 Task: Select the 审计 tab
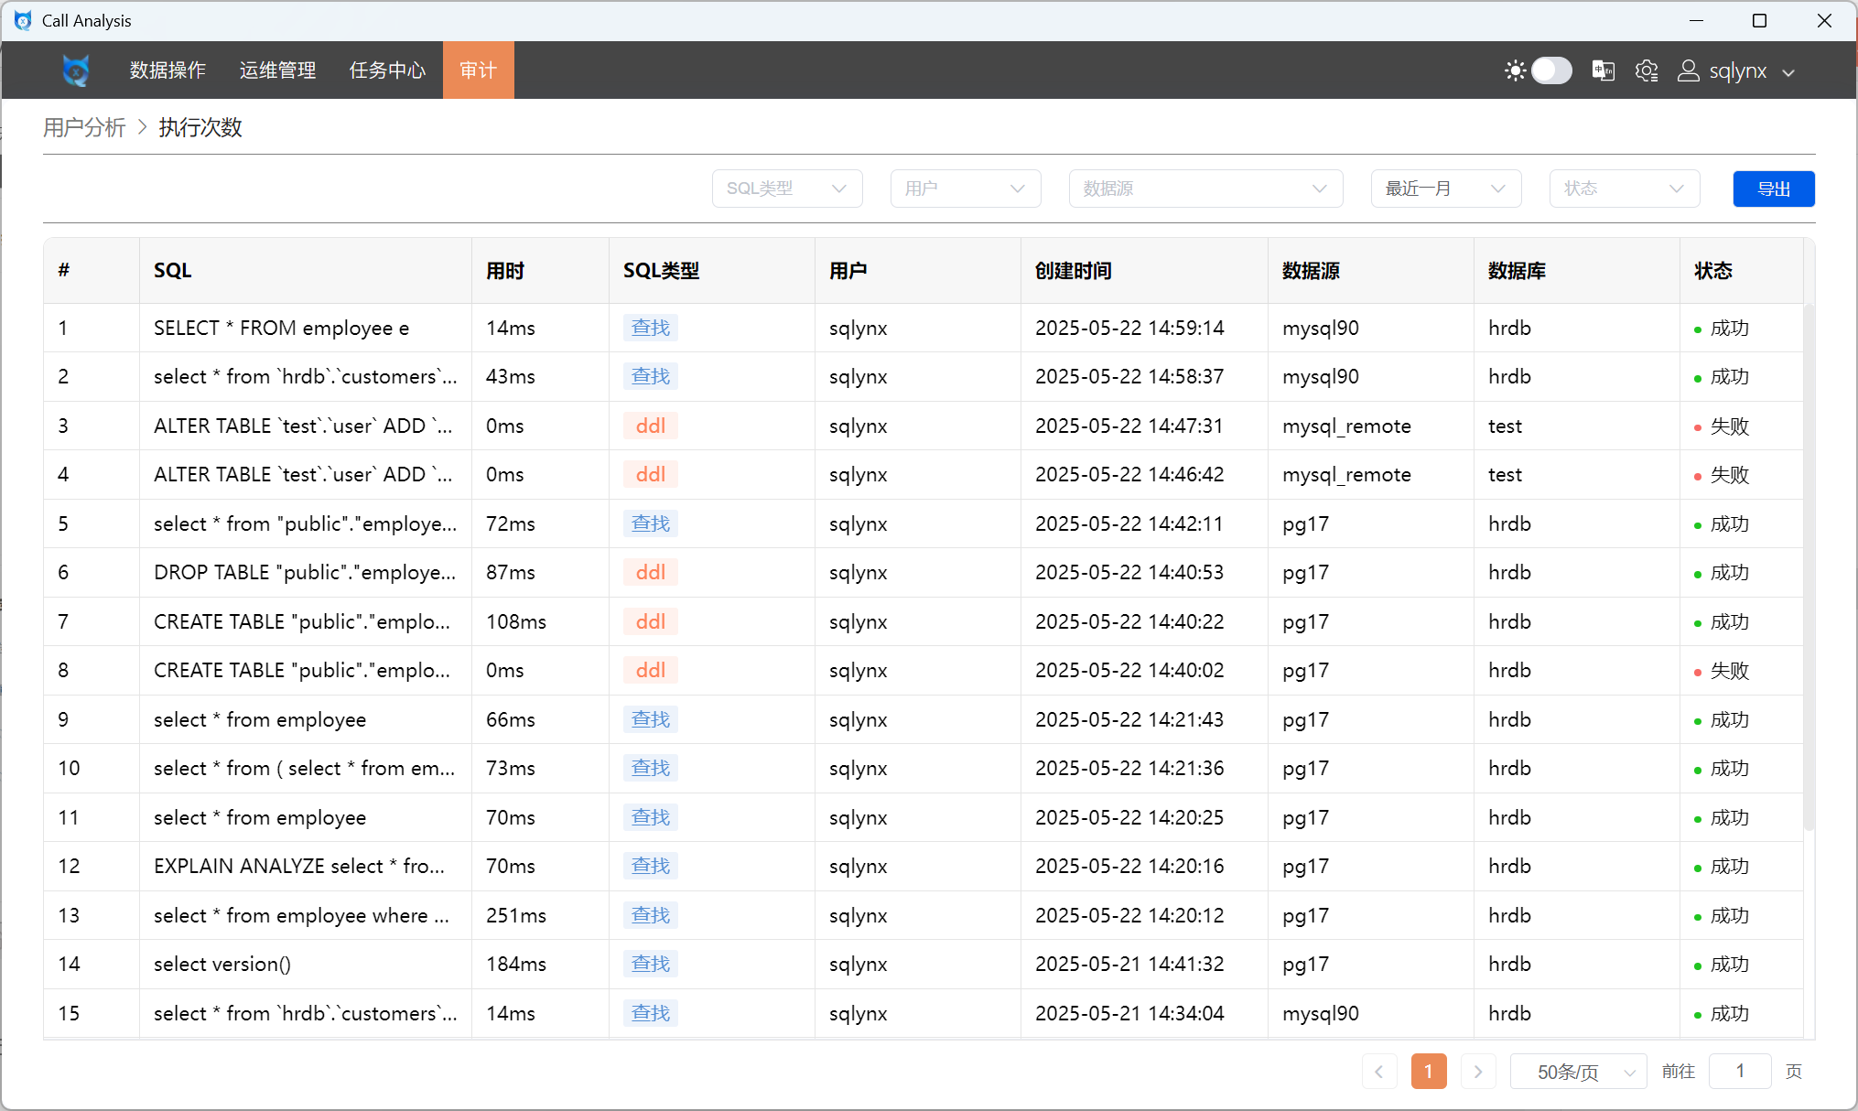pos(478,70)
